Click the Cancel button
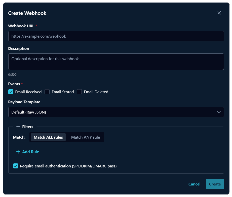Image resolution: width=232 pixels, height=197 pixels. 194,184
